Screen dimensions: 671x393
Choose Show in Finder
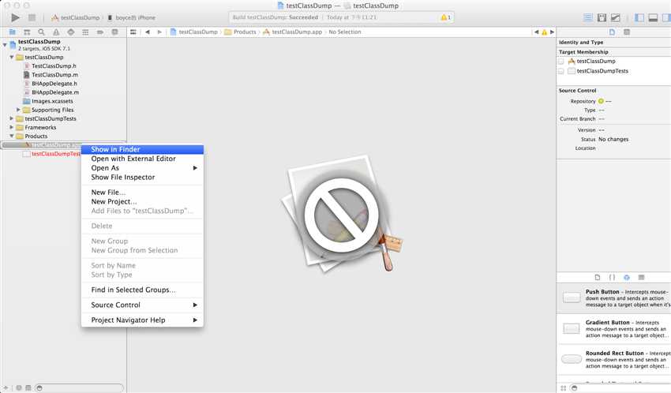(142, 149)
